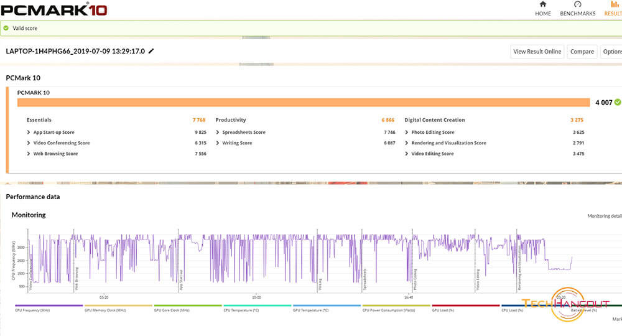The width and height of the screenshot is (622, 336).
Task: Toggle the GPU Memory Clock (MHz) legend
Action: [x=105, y=310]
